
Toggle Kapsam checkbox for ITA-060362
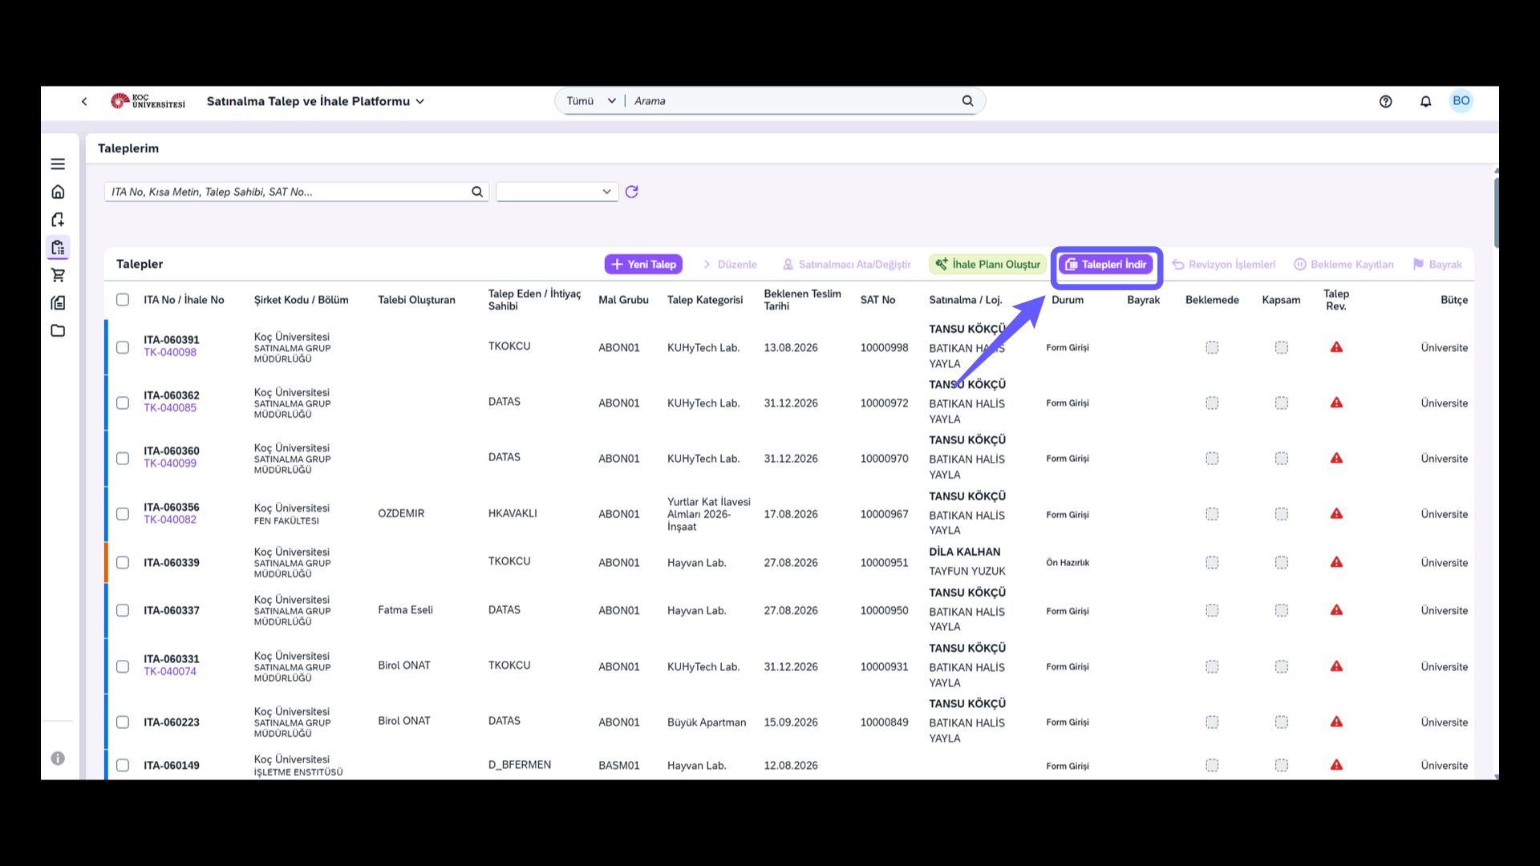[x=1282, y=403]
